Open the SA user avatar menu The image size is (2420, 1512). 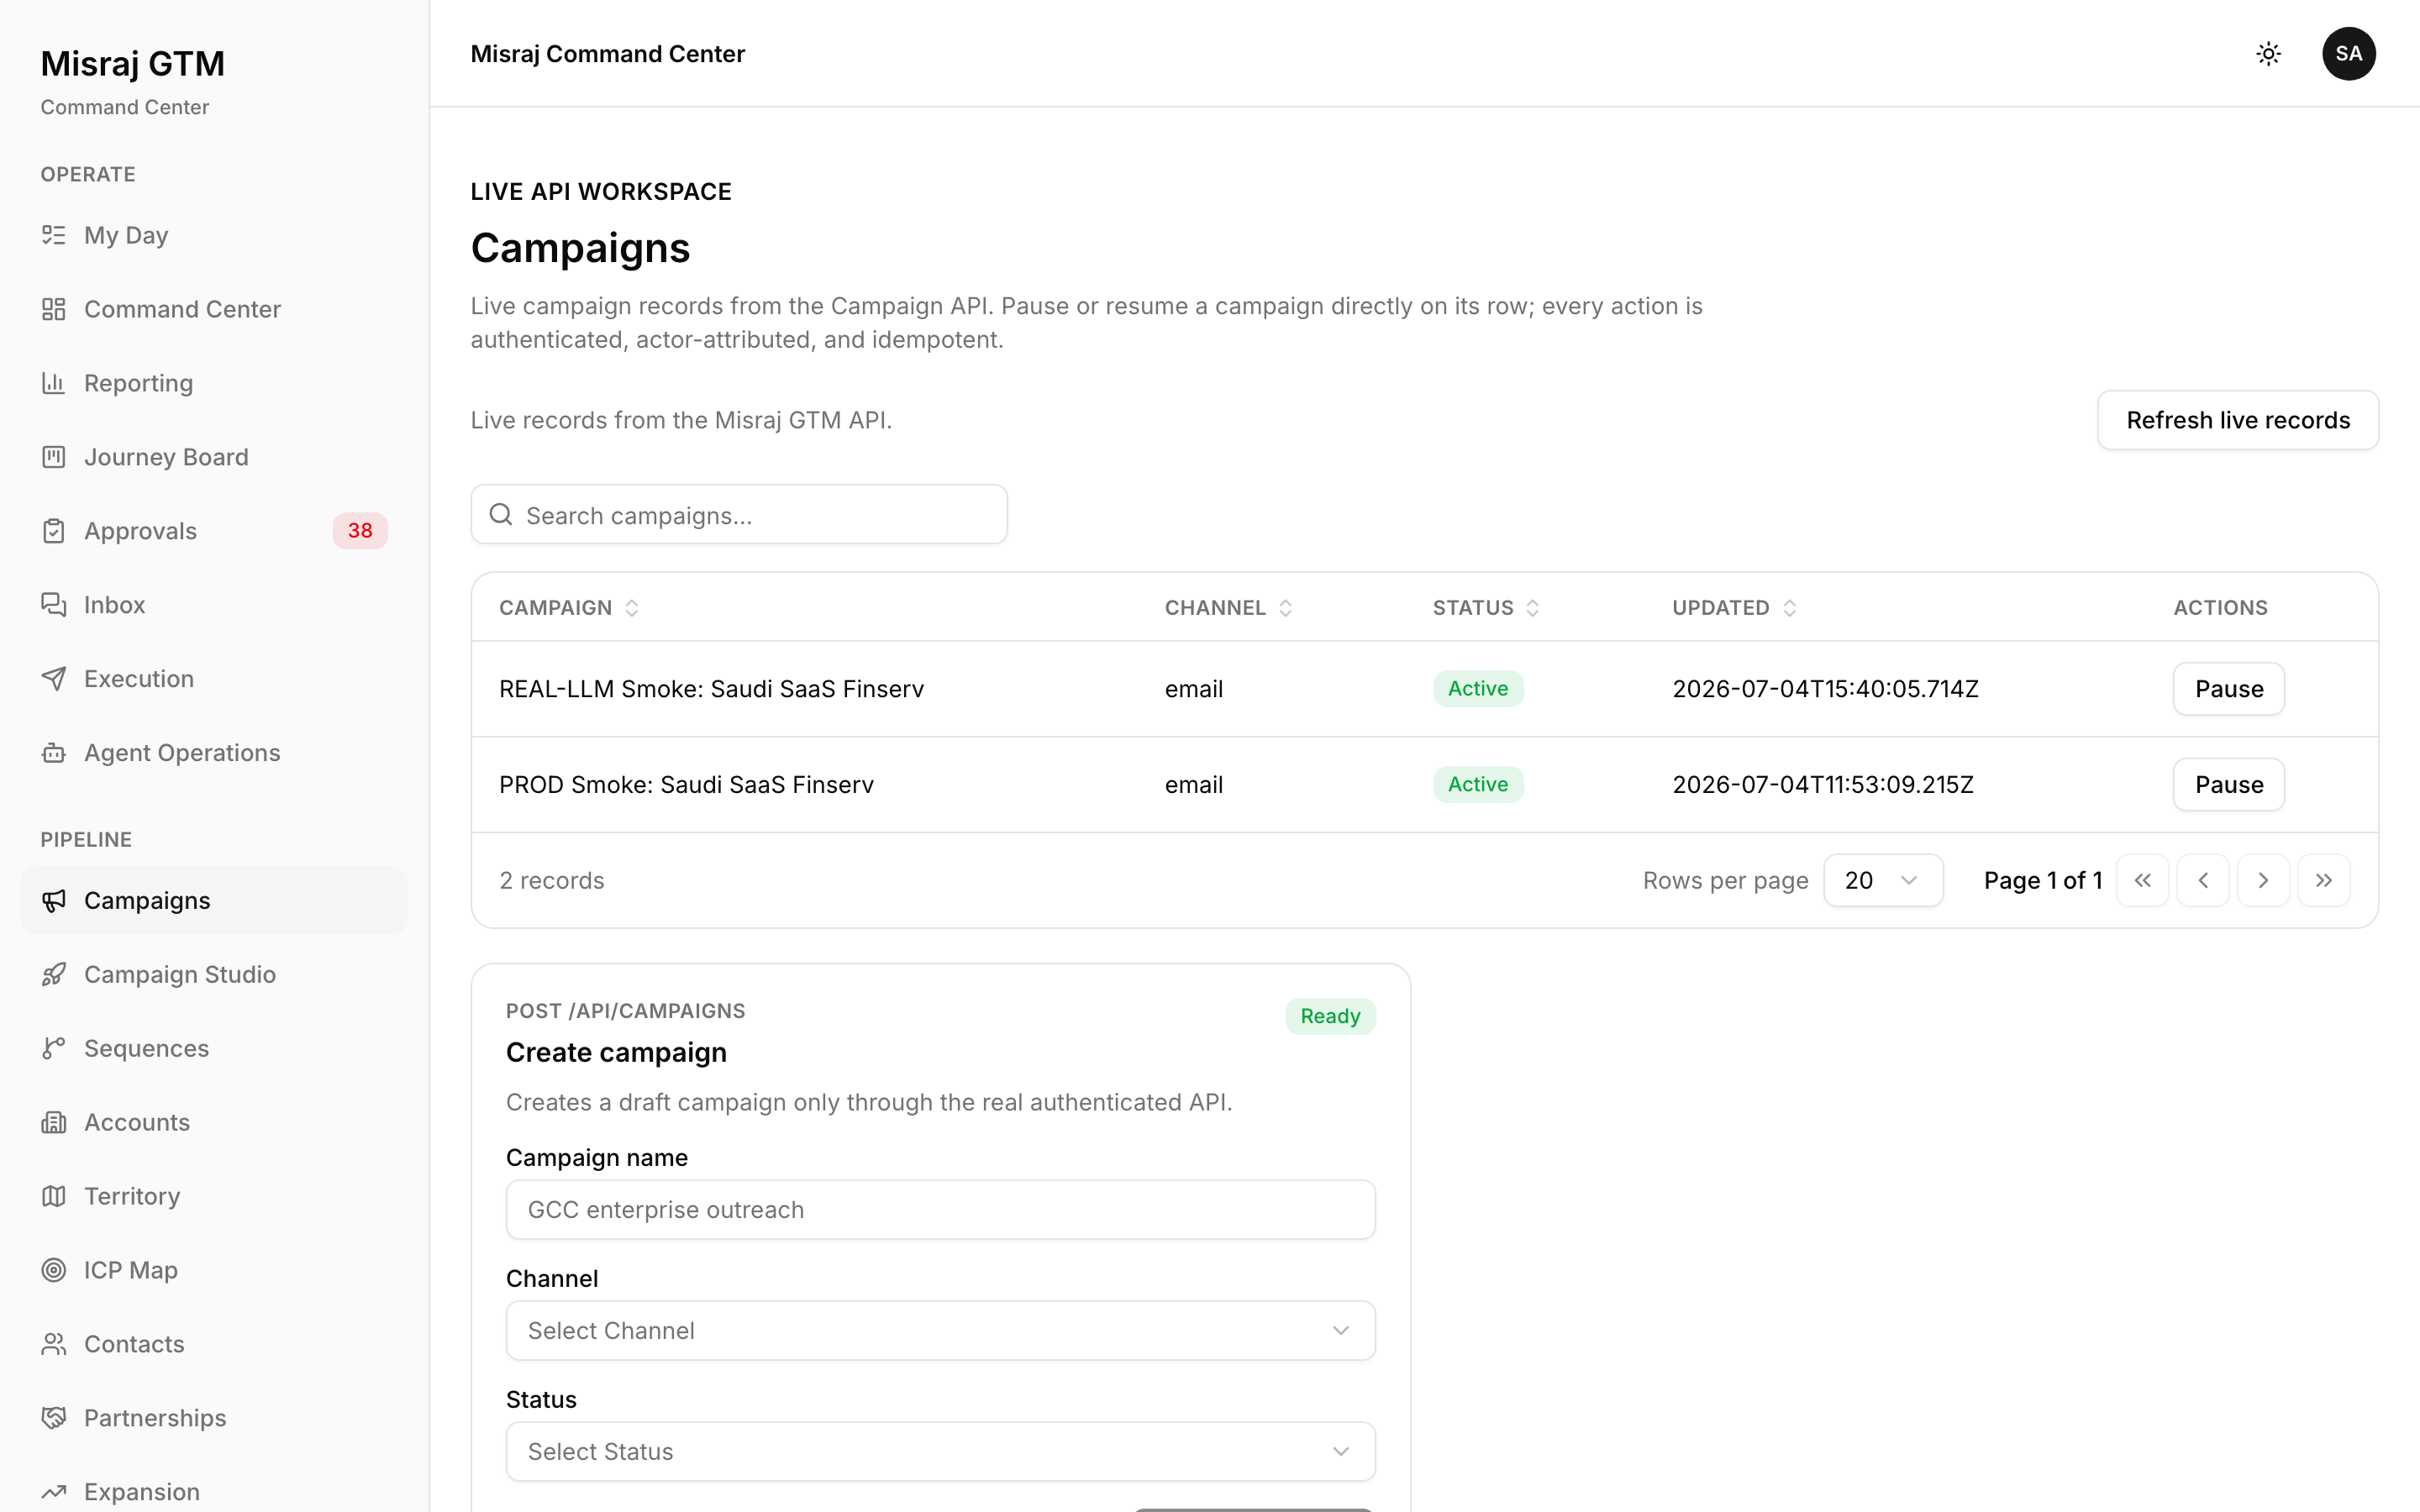coord(2348,54)
